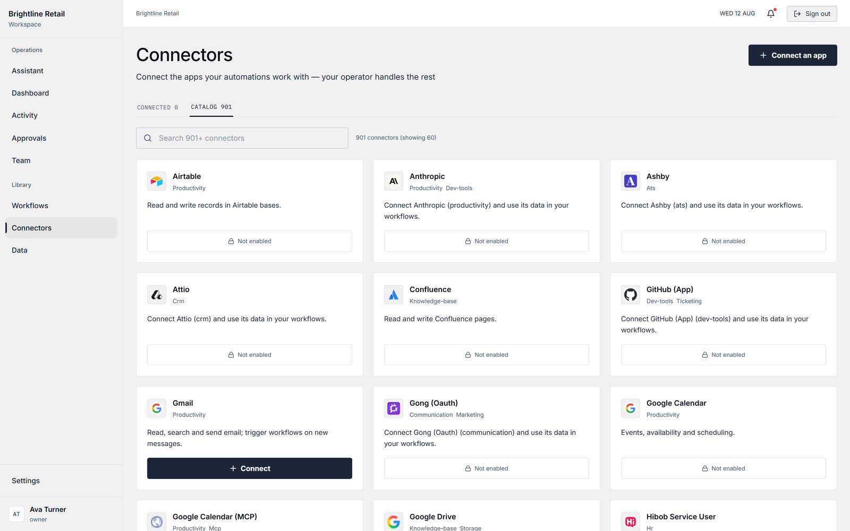The height and width of the screenshot is (531, 850).
Task: Click the Gong (Oauth) card title
Action: point(433,403)
